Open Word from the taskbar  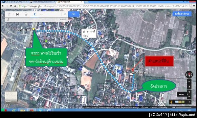49,110
